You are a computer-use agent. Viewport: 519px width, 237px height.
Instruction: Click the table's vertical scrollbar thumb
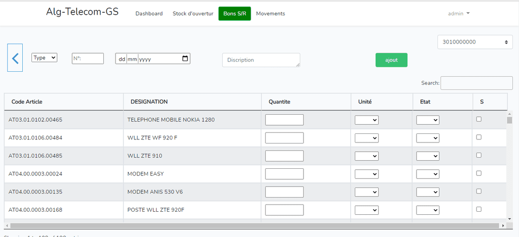pos(509,120)
